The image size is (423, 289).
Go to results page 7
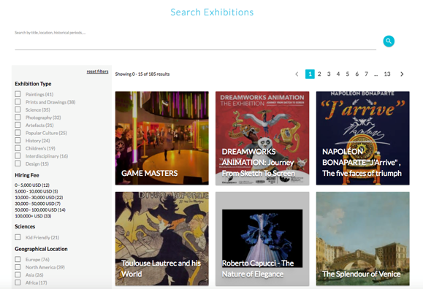click(366, 74)
